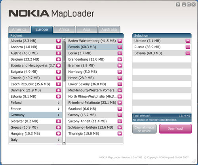Expand Finland sub-regions chevron
Viewport: 198px width, 165px height.
(59, 102)
